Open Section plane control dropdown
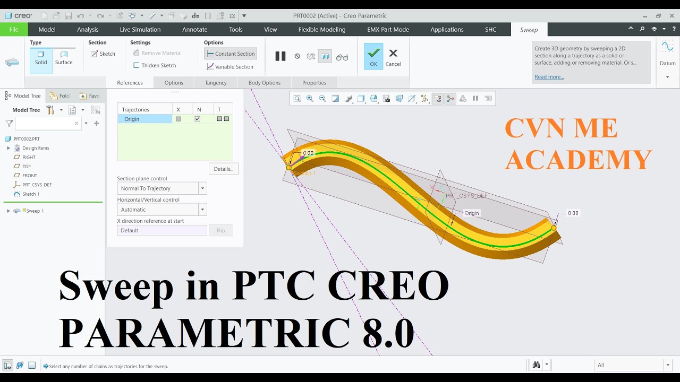This screenshot has width=680, height=382. click(202, 188)
